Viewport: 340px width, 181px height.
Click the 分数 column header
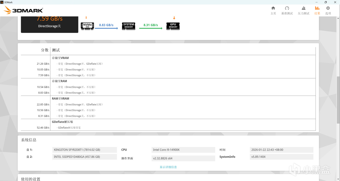click(45, 50)
